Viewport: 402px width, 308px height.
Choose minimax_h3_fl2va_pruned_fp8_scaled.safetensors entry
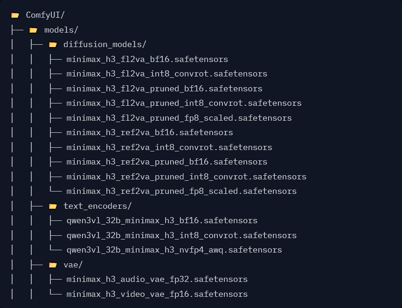click(x=179, y=118)
